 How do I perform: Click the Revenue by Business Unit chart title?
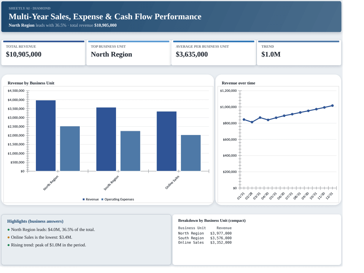(x=31, y=83)
